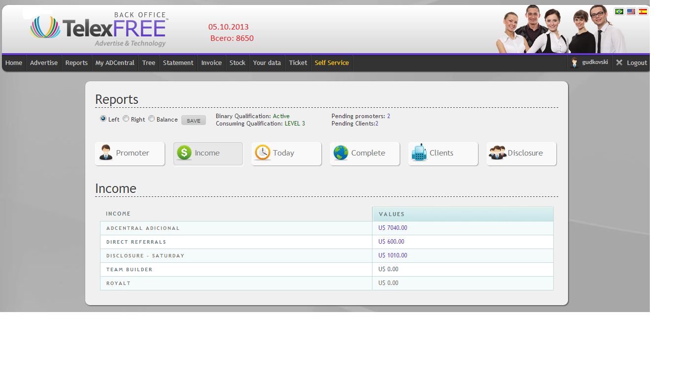Click the date 05.10.2013 text
The width and height of the screenshot is (673, 378).
click(x=229, y=27)
